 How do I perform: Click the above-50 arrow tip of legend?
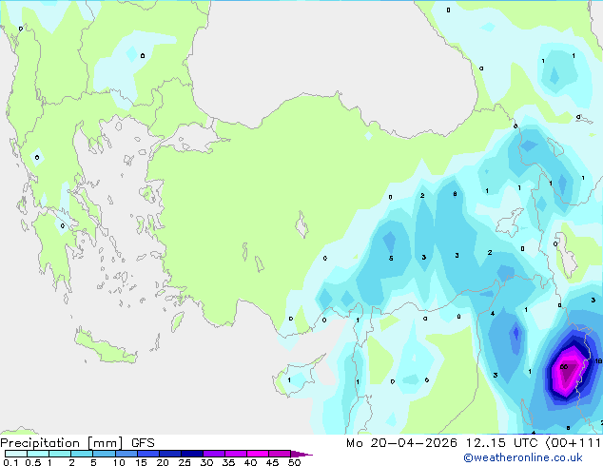pyautogui.click(x=301, y=454)
